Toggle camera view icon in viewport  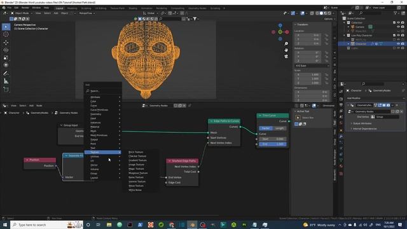click(286, 57)
